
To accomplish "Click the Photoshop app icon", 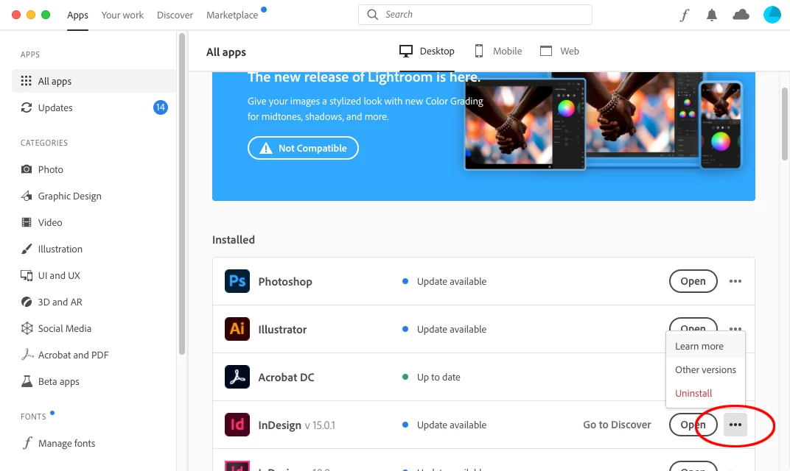I will pos(237,281).
